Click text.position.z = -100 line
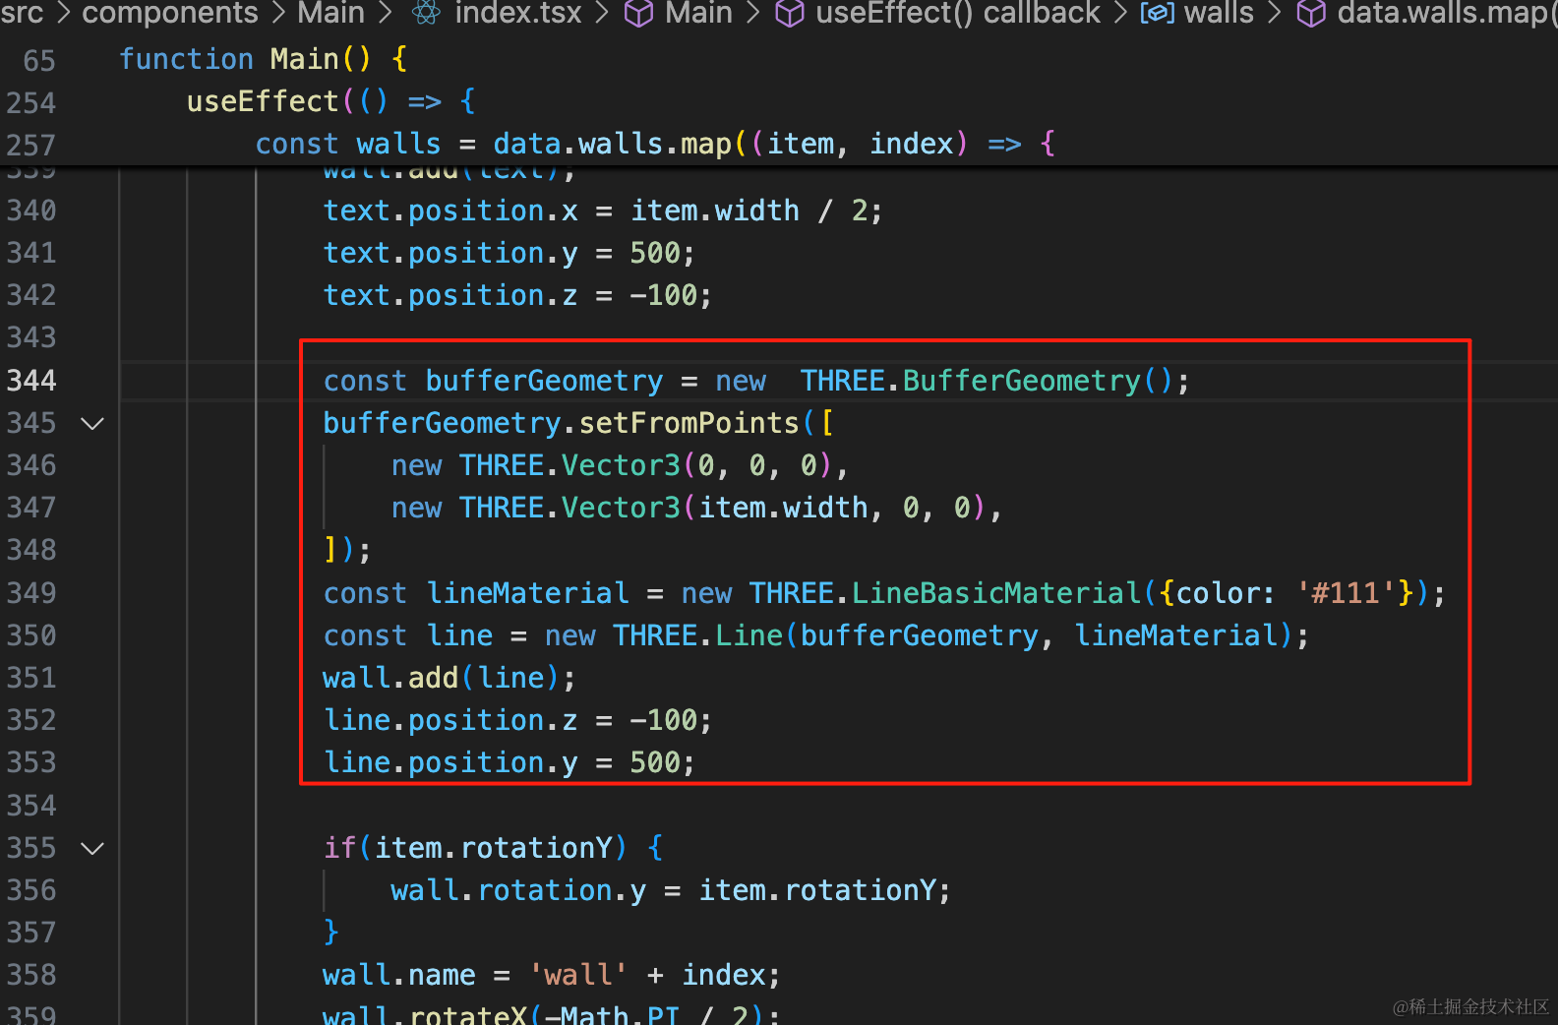Viewport: 1558px width, 1025px height. [x=517, y=295]
